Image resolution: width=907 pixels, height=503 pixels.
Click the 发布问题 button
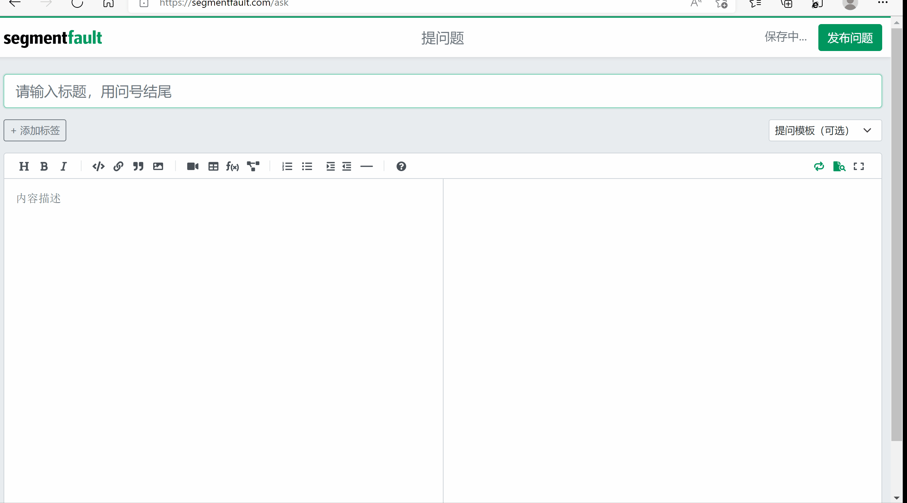click(850, 38)
